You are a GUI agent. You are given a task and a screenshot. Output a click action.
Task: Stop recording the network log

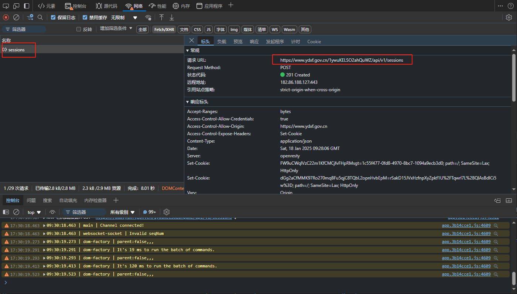(x=5, y=17)
